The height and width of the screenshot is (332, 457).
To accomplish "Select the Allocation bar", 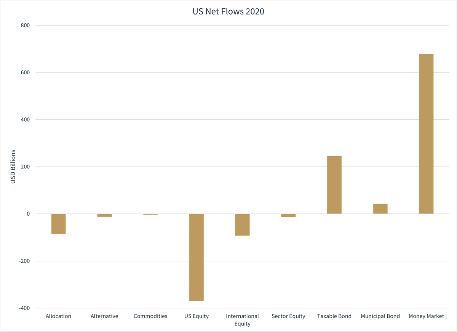I will coord(59,224).
